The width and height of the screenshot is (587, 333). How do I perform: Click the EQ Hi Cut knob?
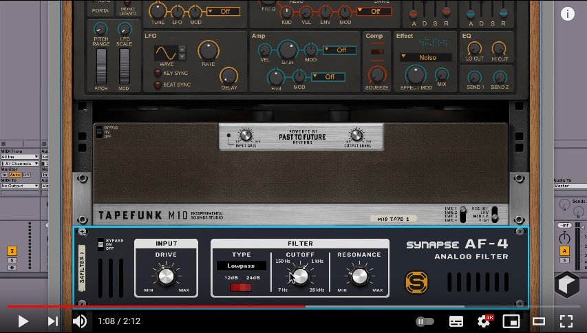point(499,48)
